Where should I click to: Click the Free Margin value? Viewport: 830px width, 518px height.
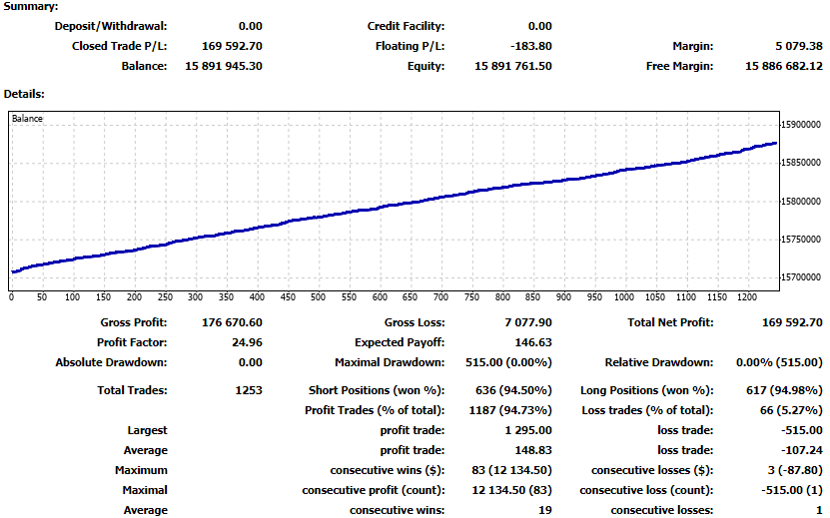pyautogui.click(x=784, y=66)
